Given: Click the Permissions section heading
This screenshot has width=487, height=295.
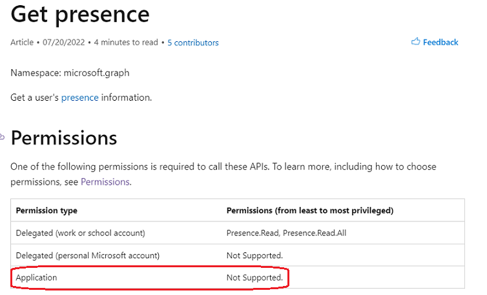Looking at the screenshot, I should tap(64, 137).
